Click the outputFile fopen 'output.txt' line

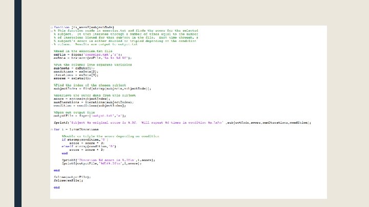[x=90, y=116]
